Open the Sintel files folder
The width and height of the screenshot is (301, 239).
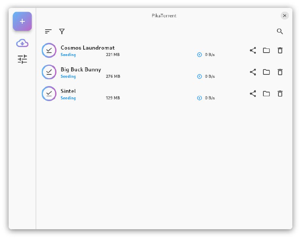[x=266, y=94]
